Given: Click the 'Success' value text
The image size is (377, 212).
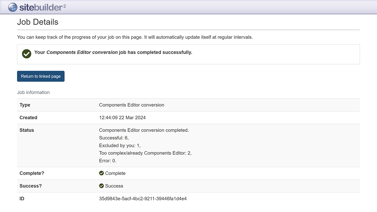Looking at the screenshot, I should point(114,186).
